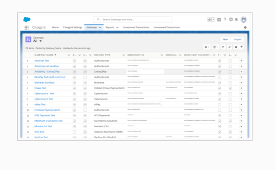Screen dimensions: 275x170
Task: Toggle first checkbox in Auth.net Test row
Action: coord(74,61)
